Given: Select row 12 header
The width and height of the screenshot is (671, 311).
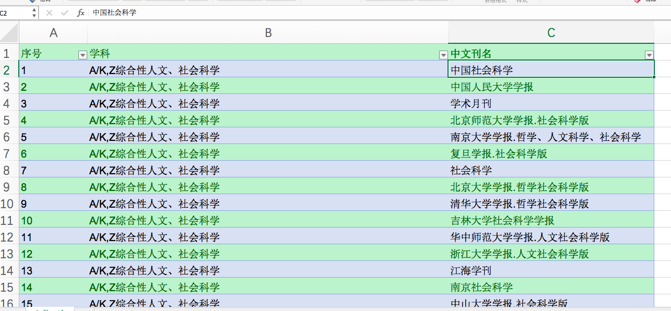Looking at the screenshot, I should pos(9,237).
